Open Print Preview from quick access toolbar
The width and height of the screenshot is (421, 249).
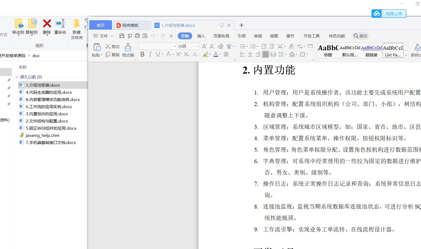(x=145, y=36)
